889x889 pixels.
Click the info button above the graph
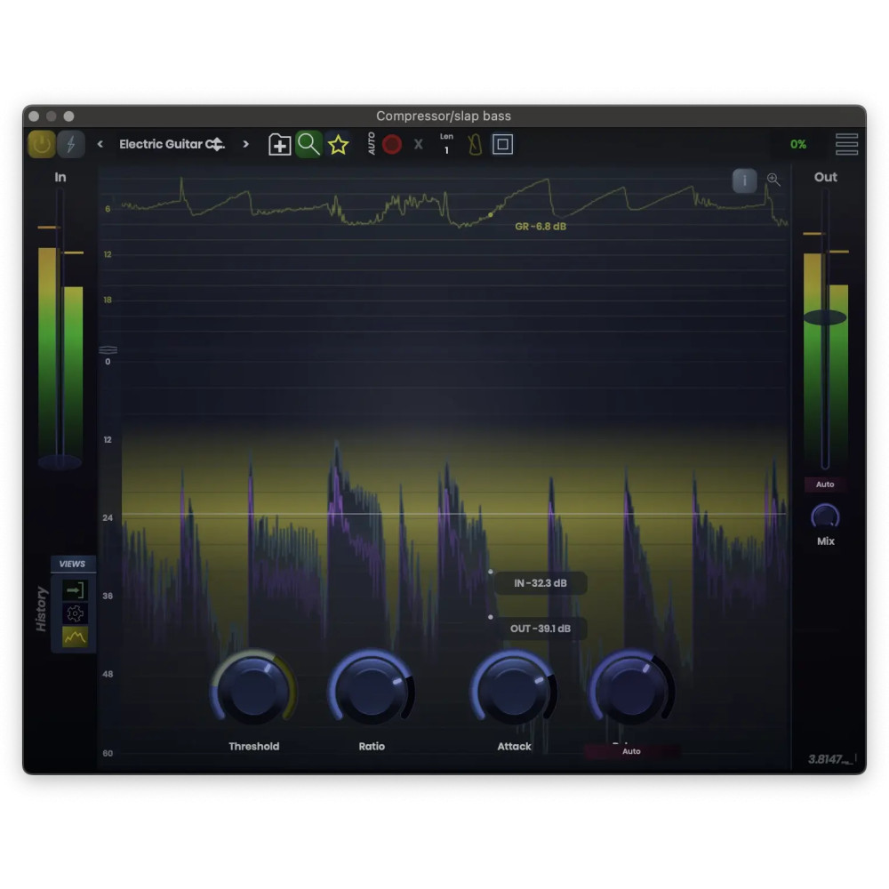[744, 180]
